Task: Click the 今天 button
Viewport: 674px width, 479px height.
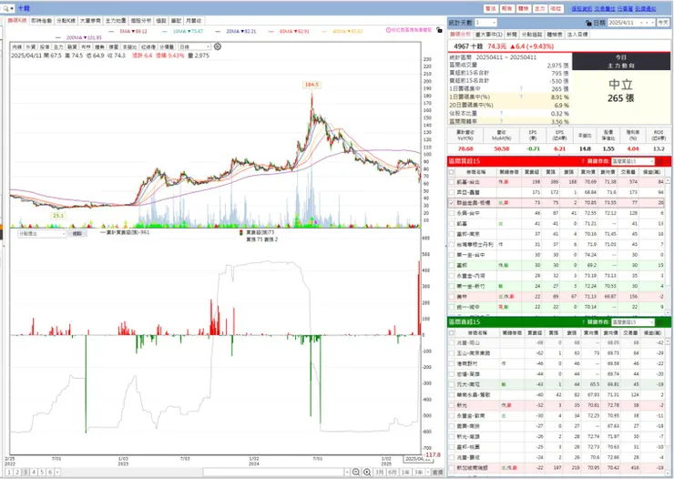Action: pyautogui.click(x=663, y=23)
